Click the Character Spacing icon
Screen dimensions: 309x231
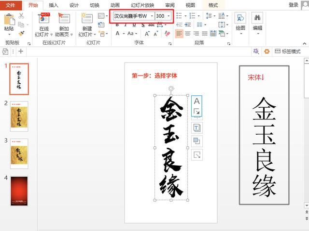(160, 25)
